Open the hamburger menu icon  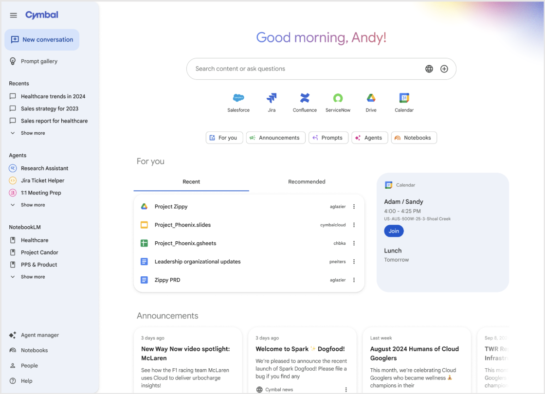click(13, 15)
